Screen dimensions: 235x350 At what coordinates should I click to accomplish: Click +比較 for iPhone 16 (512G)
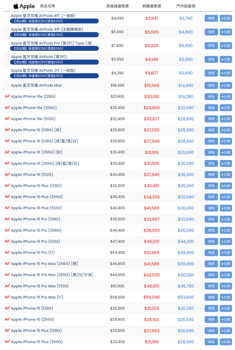[226, 175]
